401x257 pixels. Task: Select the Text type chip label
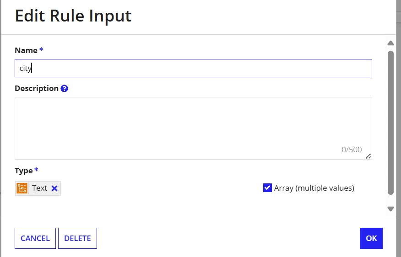pyautogui.click(x=40, y=188)
